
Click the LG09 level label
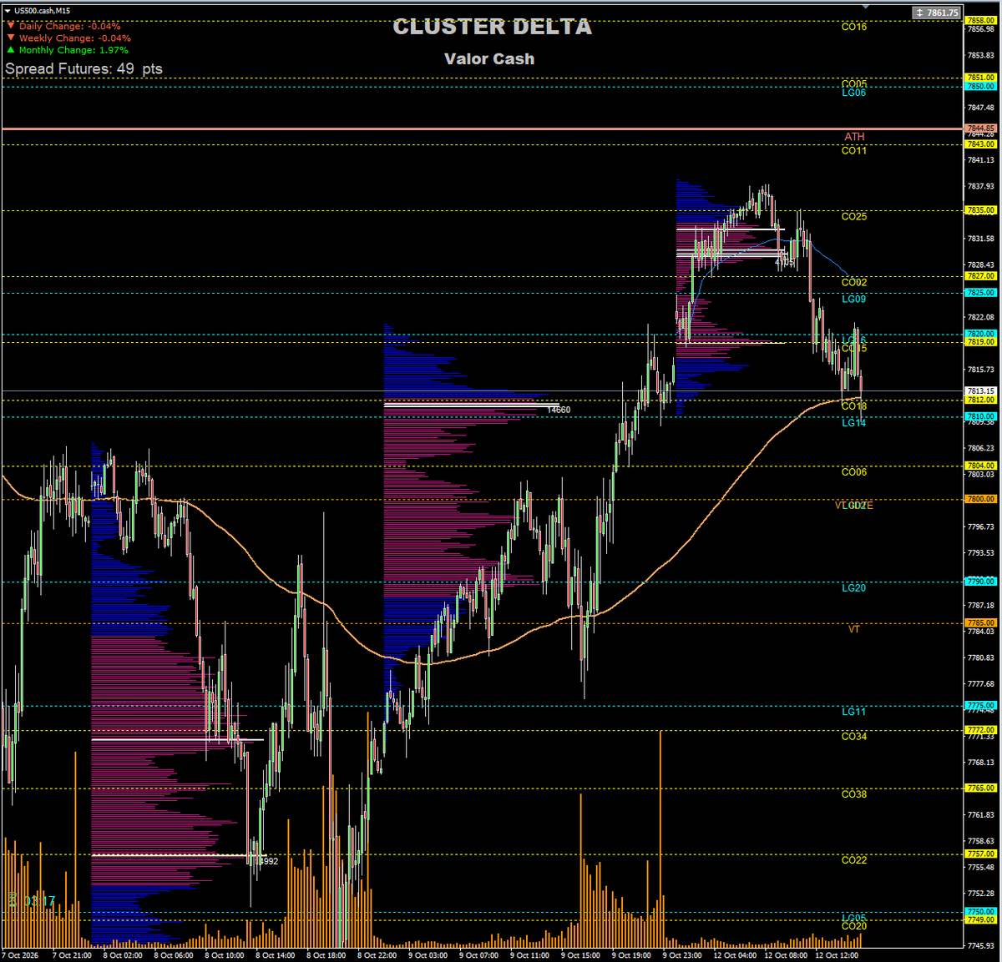[854, 299]
